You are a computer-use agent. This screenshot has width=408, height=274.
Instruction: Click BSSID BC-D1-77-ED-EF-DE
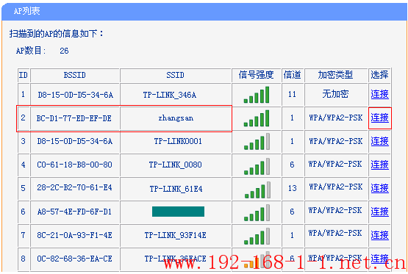74,118
